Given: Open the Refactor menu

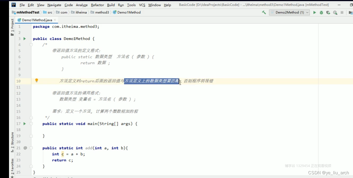Looking at the screenshot, I should [98, 5].
